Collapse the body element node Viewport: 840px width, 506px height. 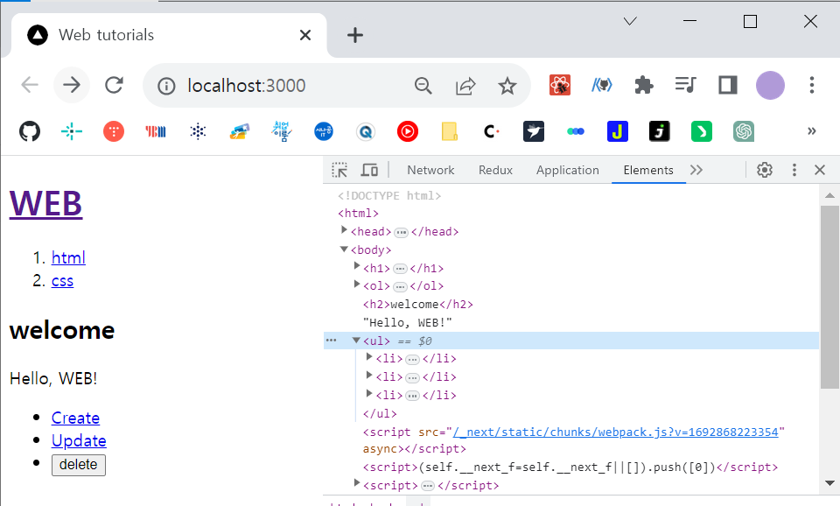pyautogui.click(x=344, y=249)
